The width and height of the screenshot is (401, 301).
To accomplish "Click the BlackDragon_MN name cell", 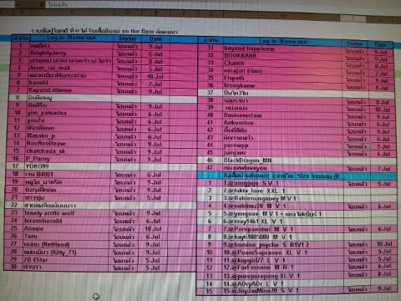I will point(282,161).
